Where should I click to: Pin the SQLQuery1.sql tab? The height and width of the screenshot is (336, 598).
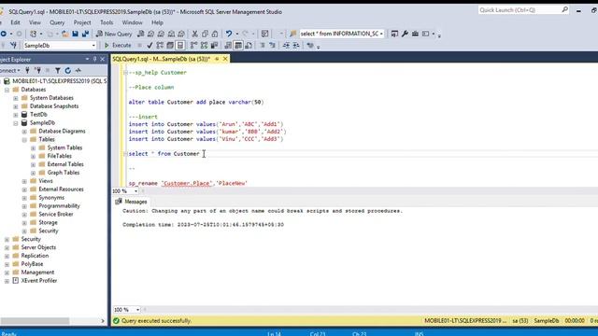pos(217,59)
